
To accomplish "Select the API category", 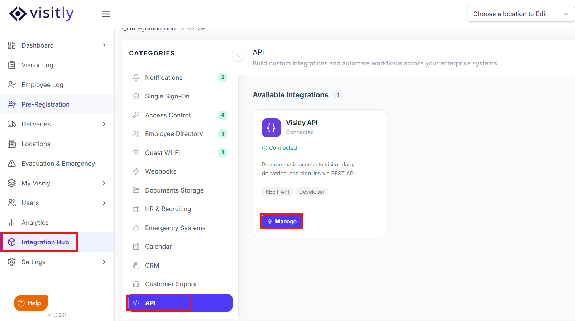I will [x=180, y=303].
